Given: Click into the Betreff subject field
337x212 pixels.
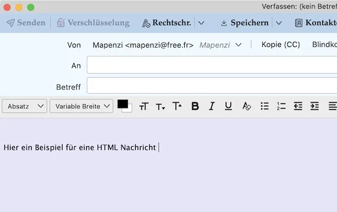Looking at the screenshot, I should 212,85.
